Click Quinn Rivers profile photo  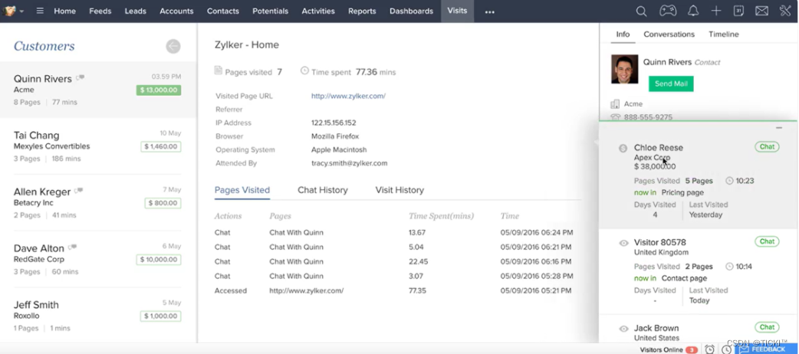624,69
